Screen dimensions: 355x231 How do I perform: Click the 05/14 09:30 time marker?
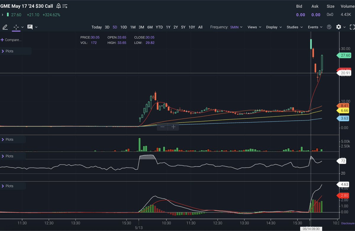click(x=311, y=229)
